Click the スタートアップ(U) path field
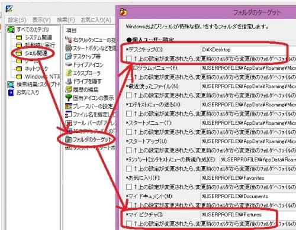 248,141
